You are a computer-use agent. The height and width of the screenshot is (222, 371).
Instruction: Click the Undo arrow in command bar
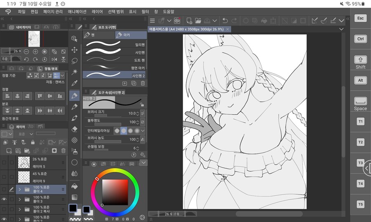click(x=225, y=20)
